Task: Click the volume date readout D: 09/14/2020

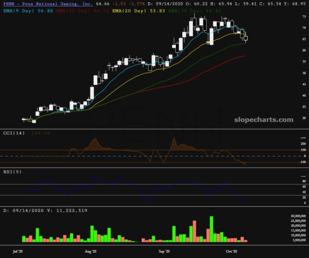Action: pos(23,211)
